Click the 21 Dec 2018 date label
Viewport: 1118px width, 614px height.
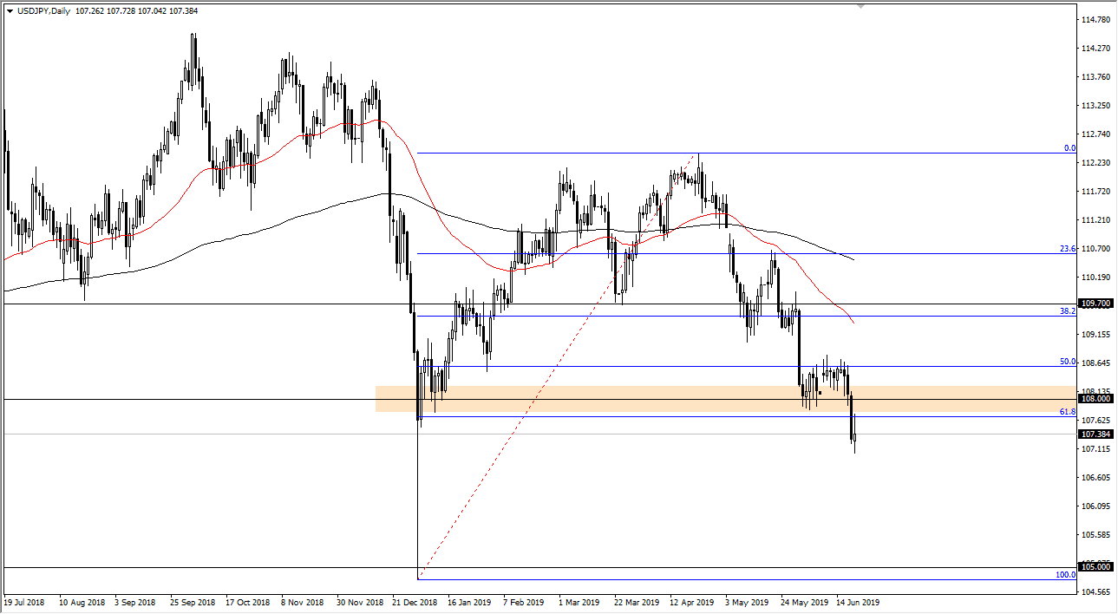413,602
